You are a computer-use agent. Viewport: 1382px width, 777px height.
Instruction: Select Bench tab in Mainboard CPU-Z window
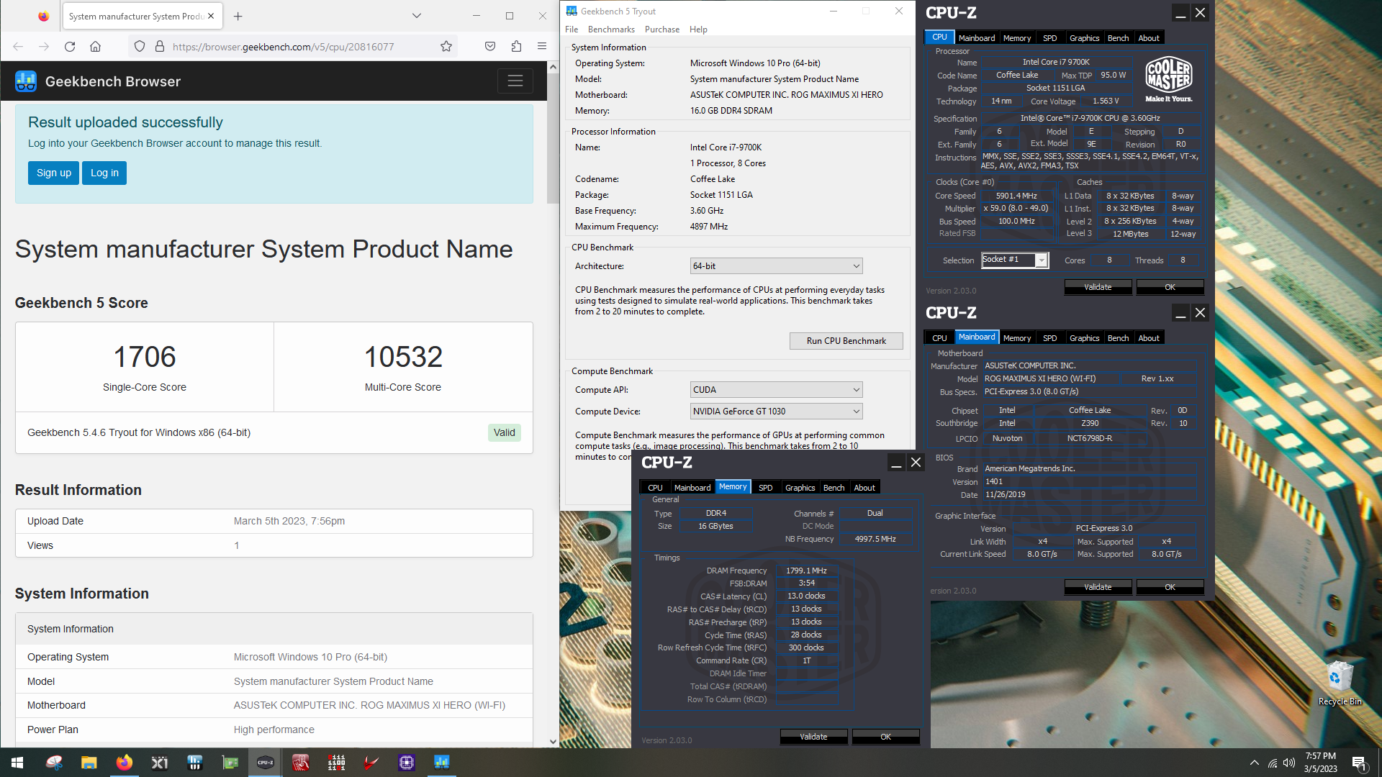pos(1118,338)
